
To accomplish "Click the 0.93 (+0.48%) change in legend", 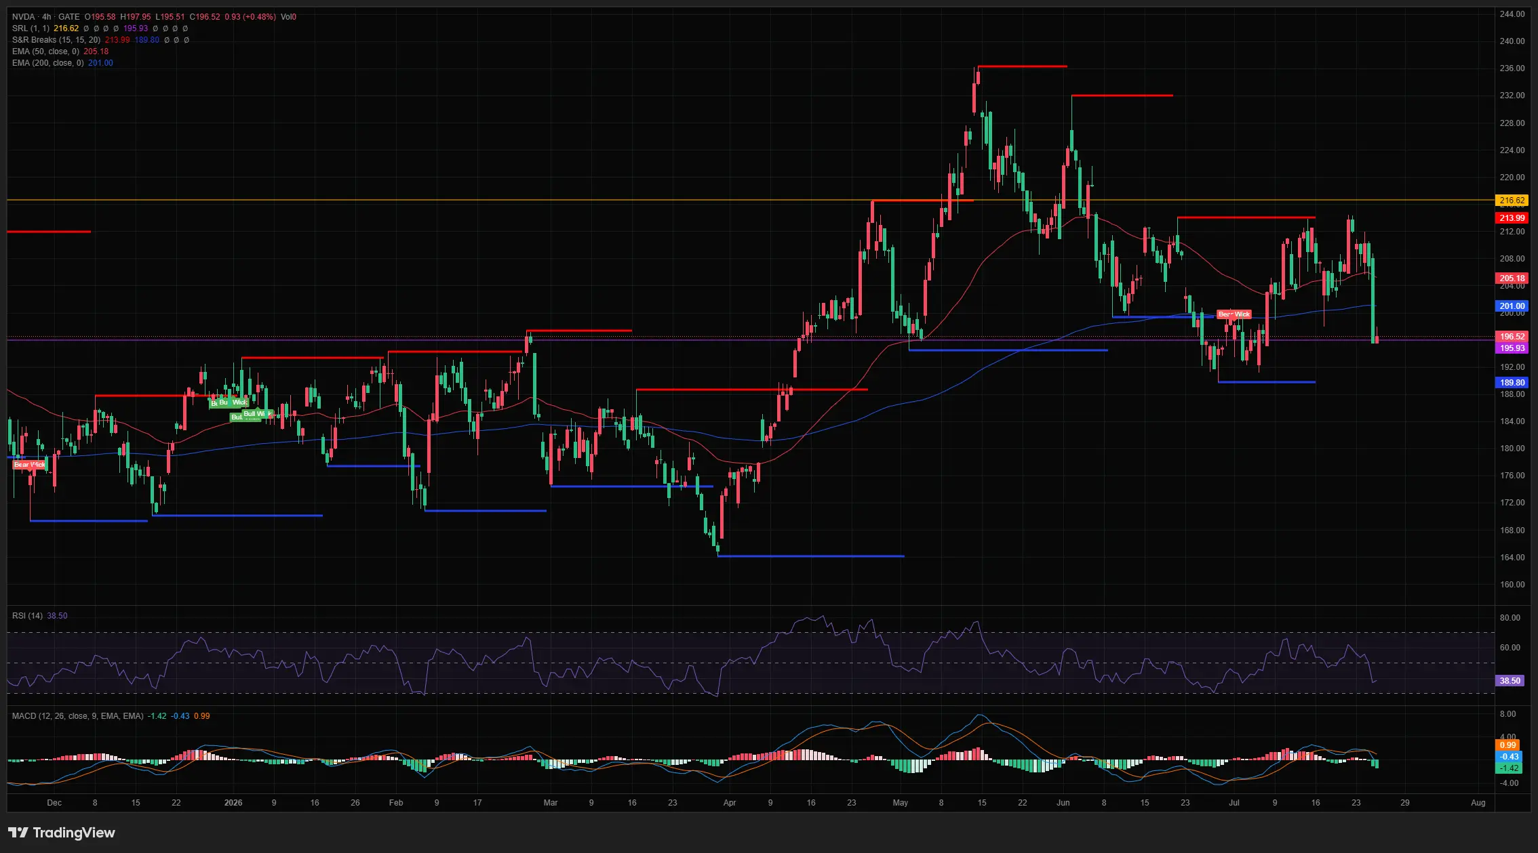I will (x=250, y=17).
